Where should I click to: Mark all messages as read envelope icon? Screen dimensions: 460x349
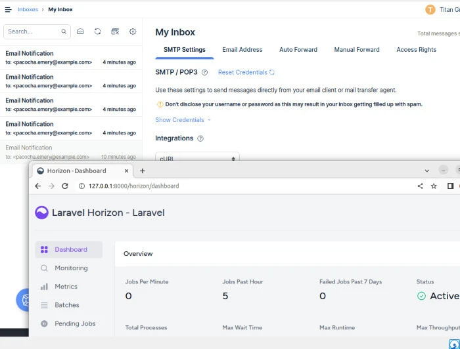tap(80, 31)
